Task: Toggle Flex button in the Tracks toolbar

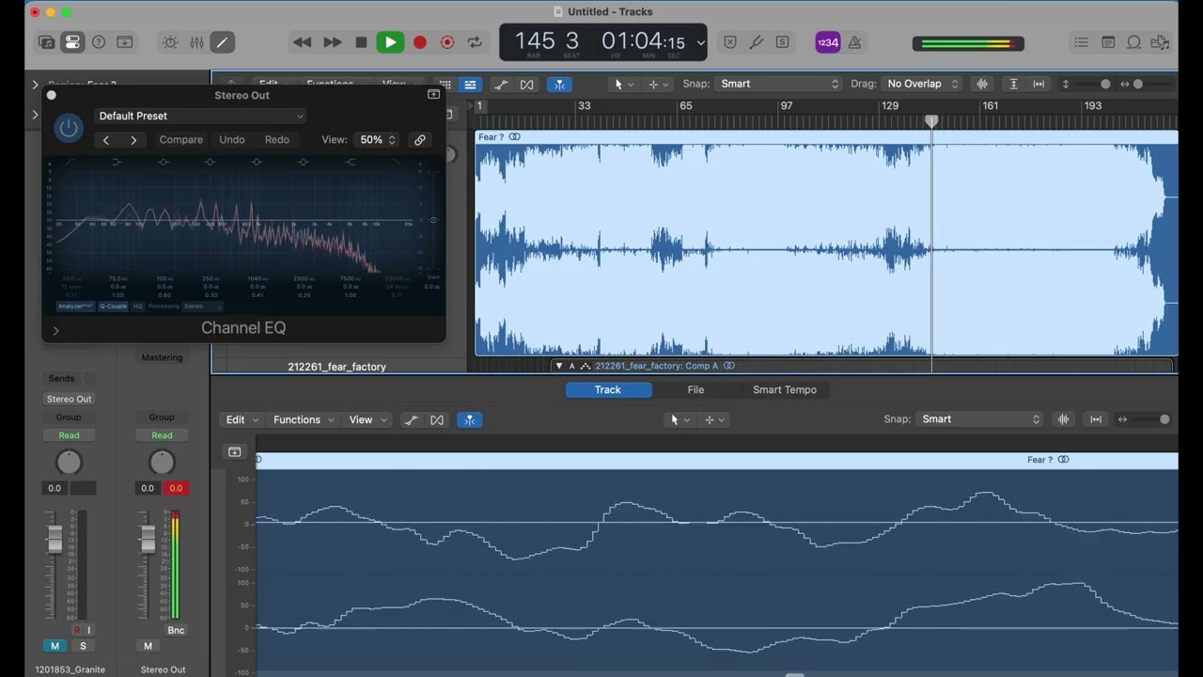Action: [x=526, y=85]
